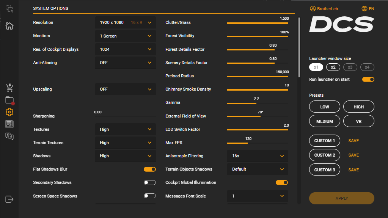Image resolution: width=388 pixels, height=218 pixels.
Task: Click the logout exit icon at sidebar bottom
Action: tap(9, 199)
